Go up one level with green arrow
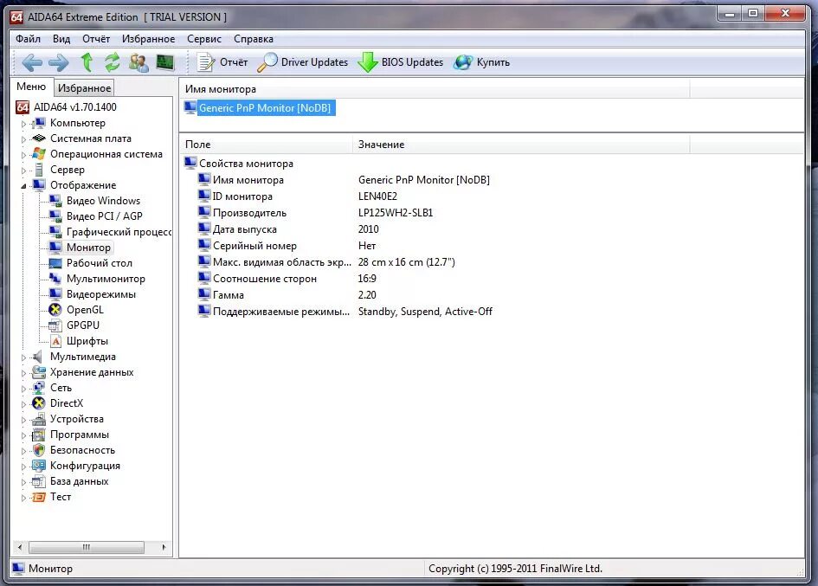The width and height of the screenshot is (818, 586). 87,62
